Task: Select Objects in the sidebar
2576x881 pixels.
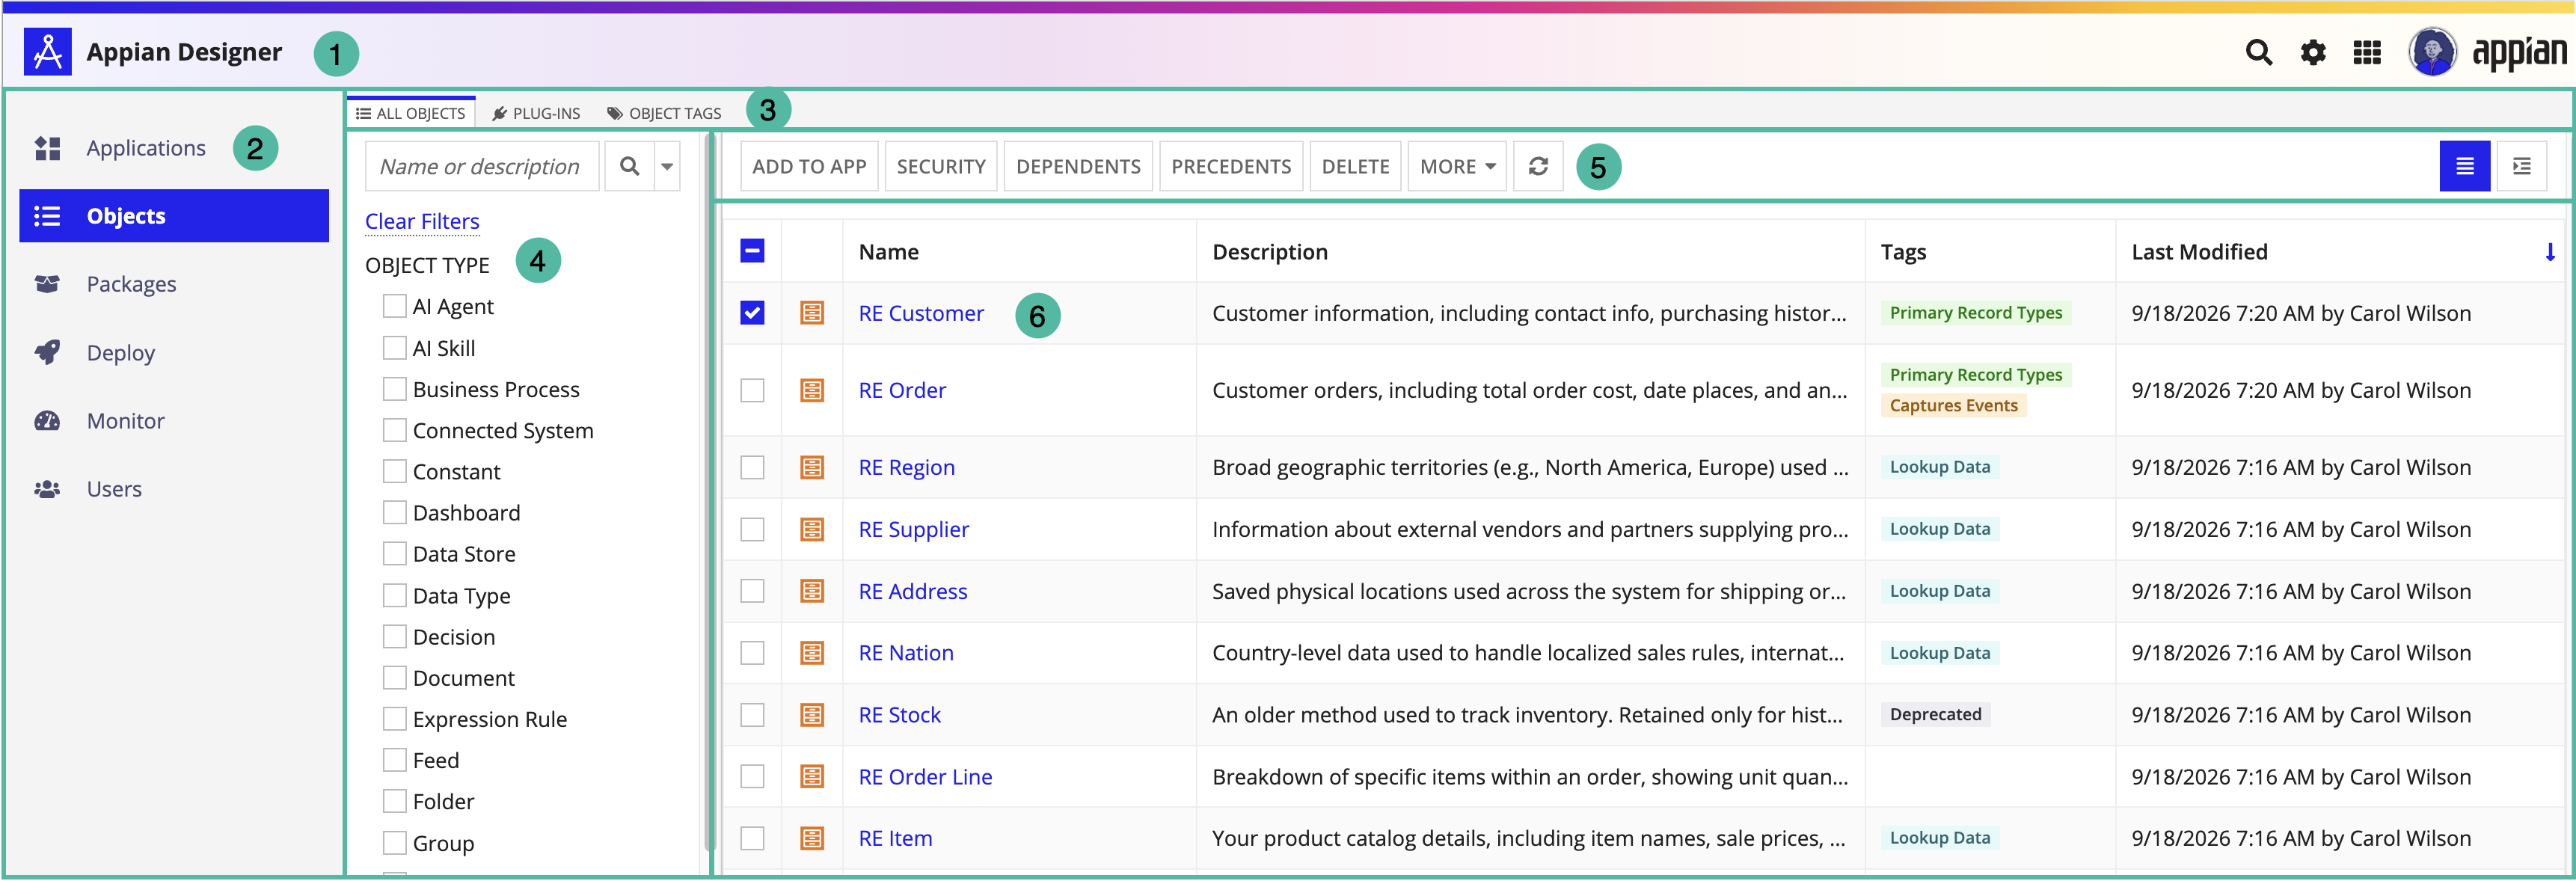Action: 174,216
